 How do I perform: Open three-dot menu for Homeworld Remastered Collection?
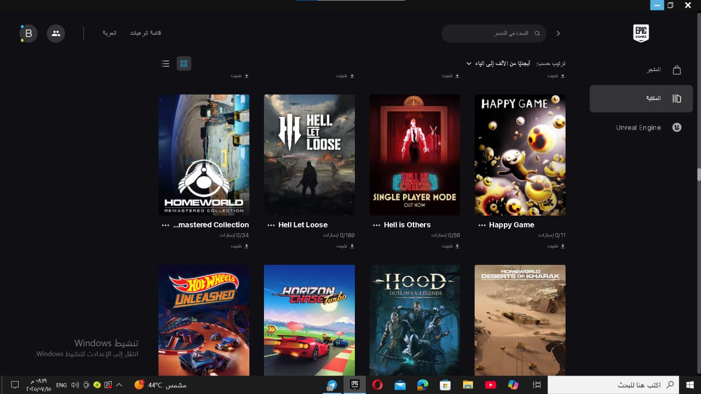[x=165, y=225]
